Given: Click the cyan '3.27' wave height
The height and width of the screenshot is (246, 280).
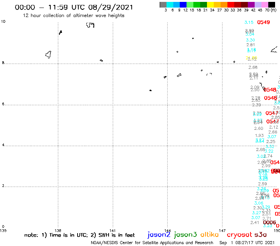Looking at the screenshot, I should 257,213.
